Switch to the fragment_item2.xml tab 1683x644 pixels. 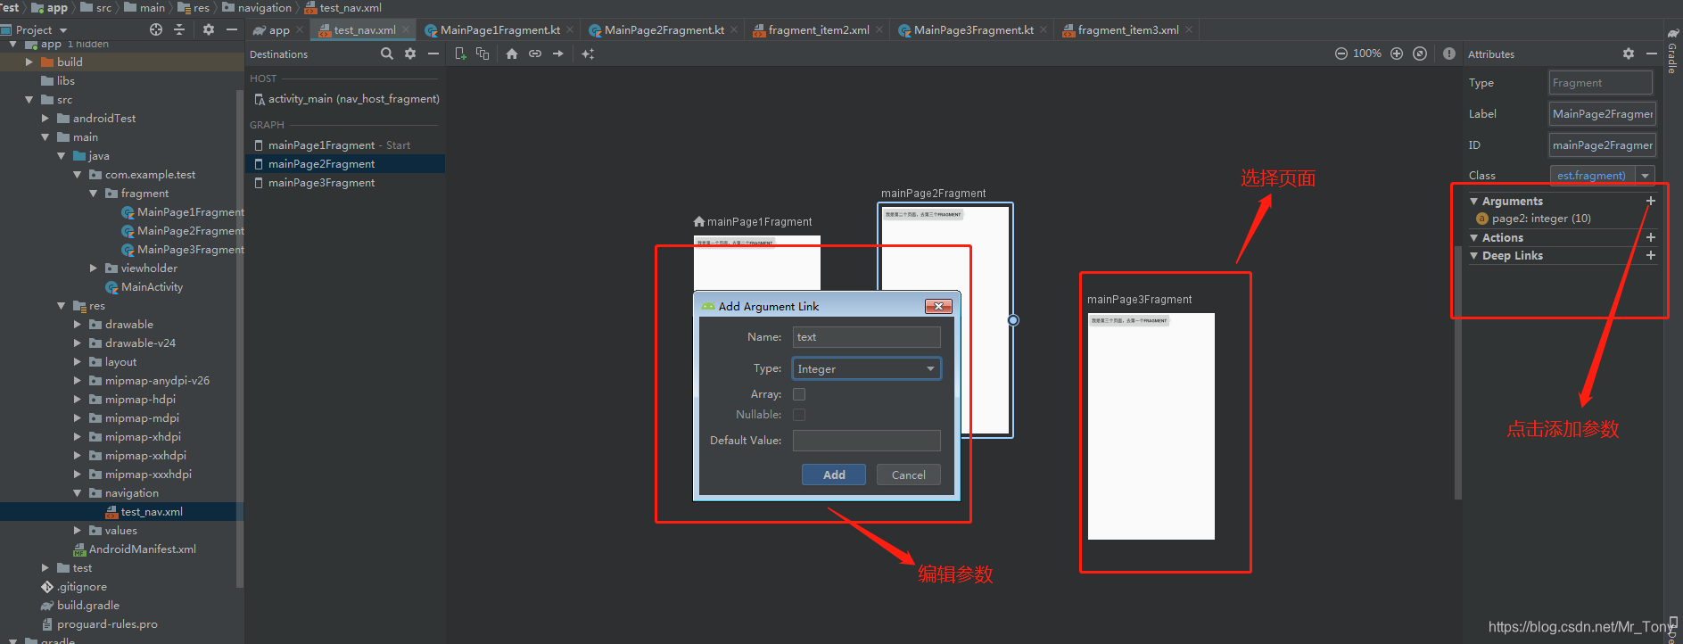point(819,29)
